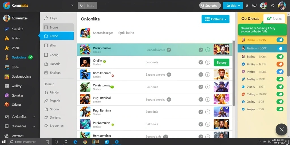Select the Online filter item
The height and width of the screenshot is (145, 290).
(x=57, y=36)
